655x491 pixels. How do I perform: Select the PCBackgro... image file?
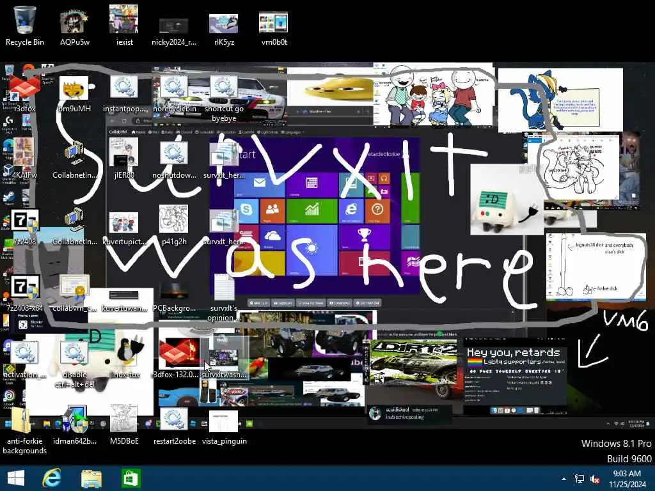[174, 297]
